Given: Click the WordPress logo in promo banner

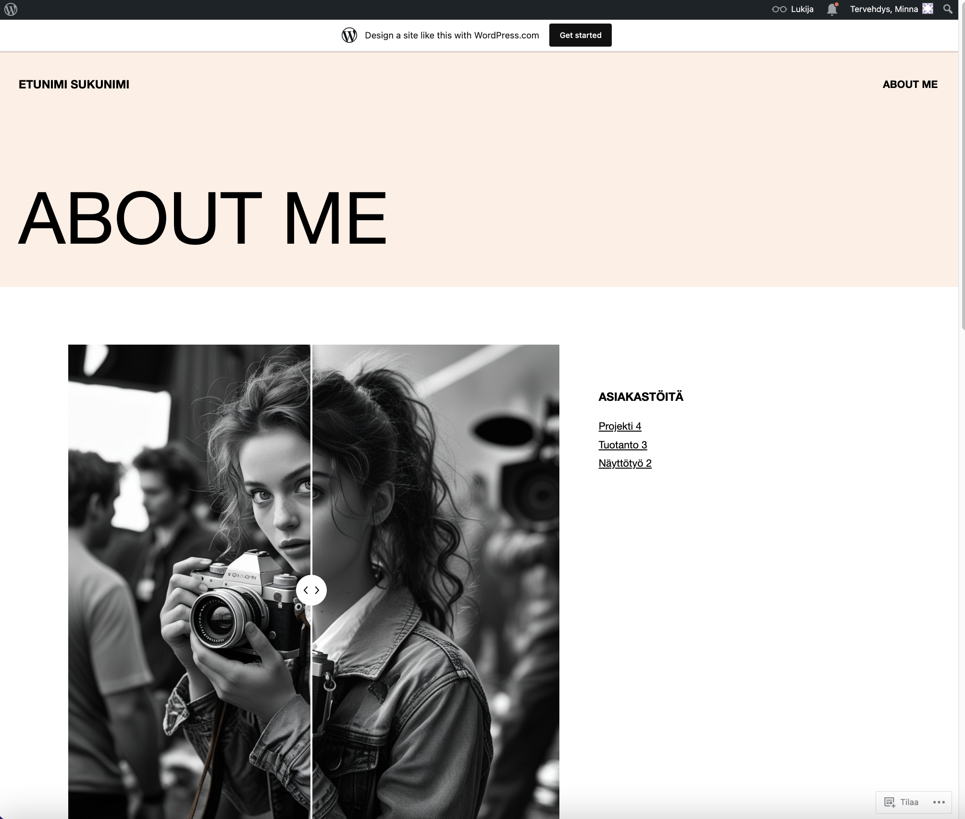Looking at the screenshot, I should tap(349, 35).
